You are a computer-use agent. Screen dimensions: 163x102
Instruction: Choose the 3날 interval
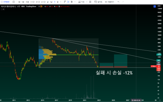(51, 2)
